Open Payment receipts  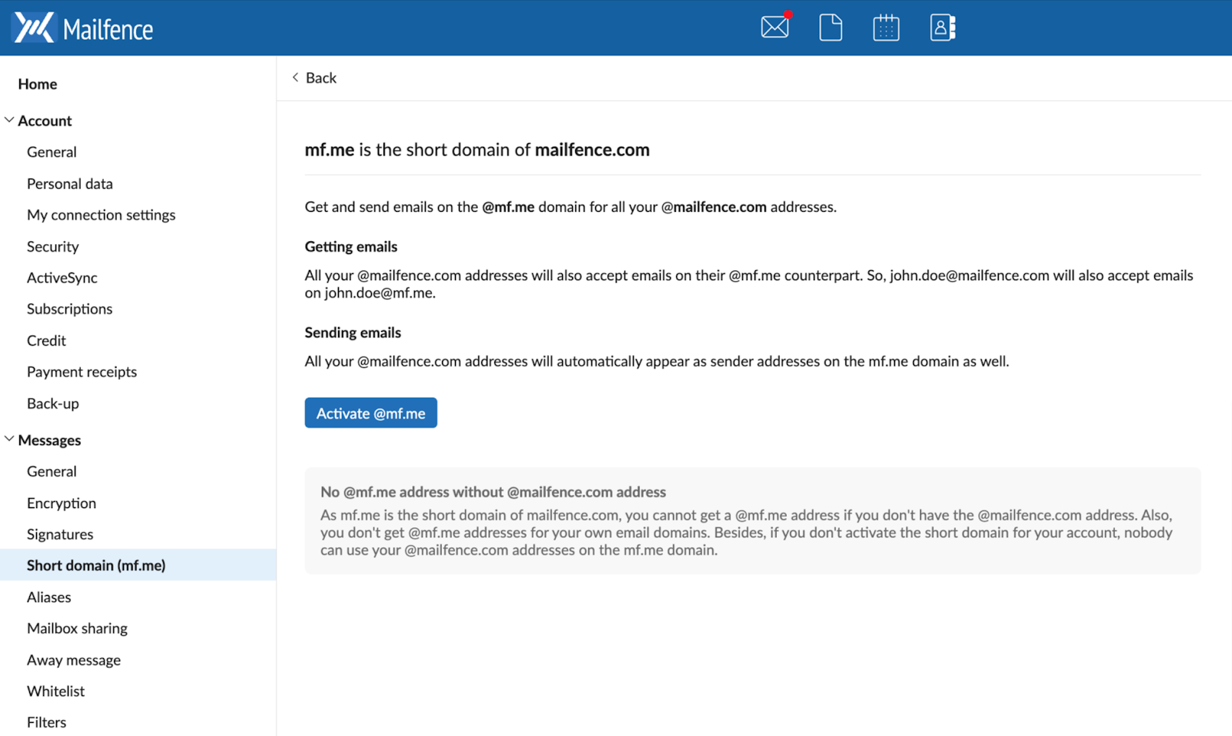click(82, 372)
